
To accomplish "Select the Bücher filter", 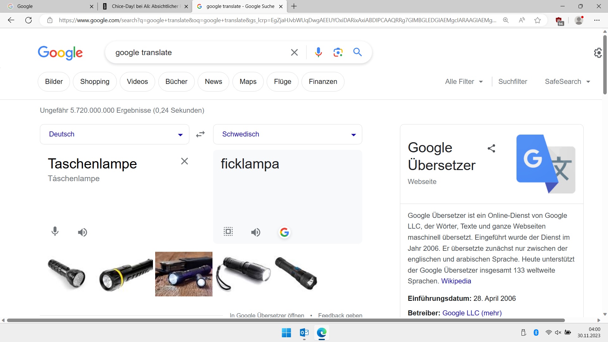I will tap(176, 82).
